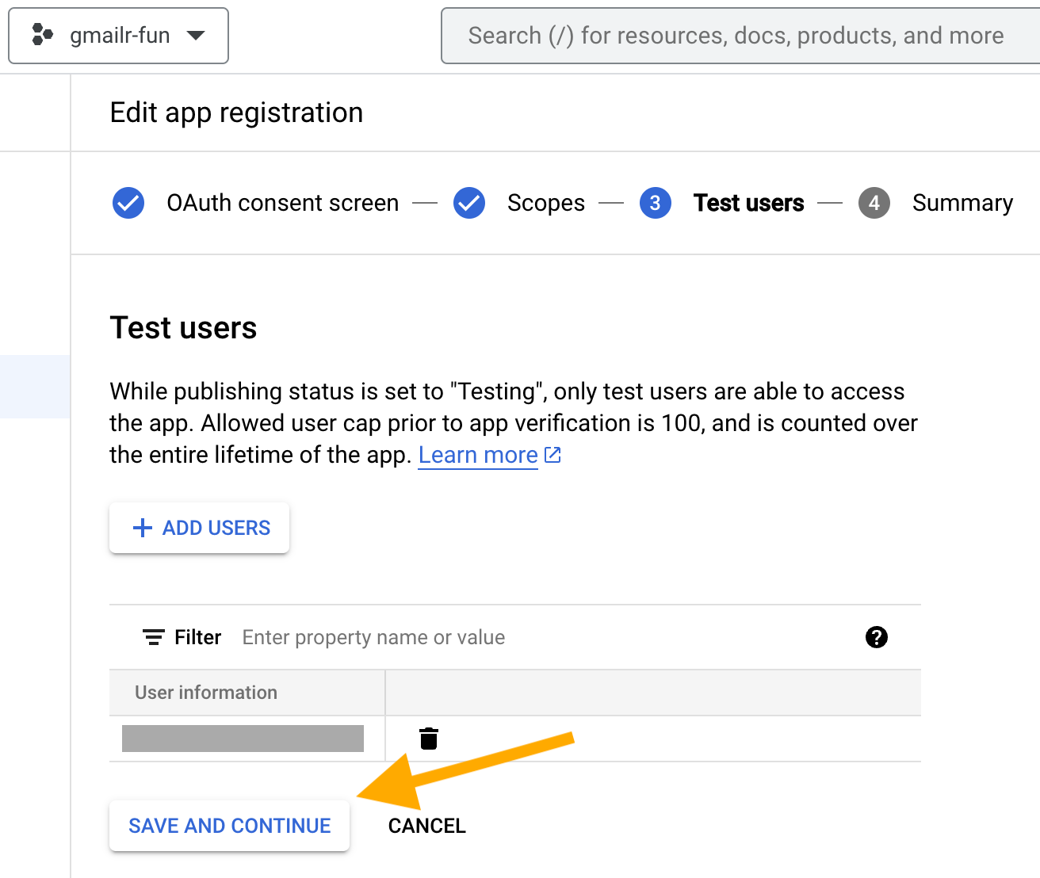Click the Filter icon above the user table
Screen dimensions: 1040x878
(x=153, y=637)
